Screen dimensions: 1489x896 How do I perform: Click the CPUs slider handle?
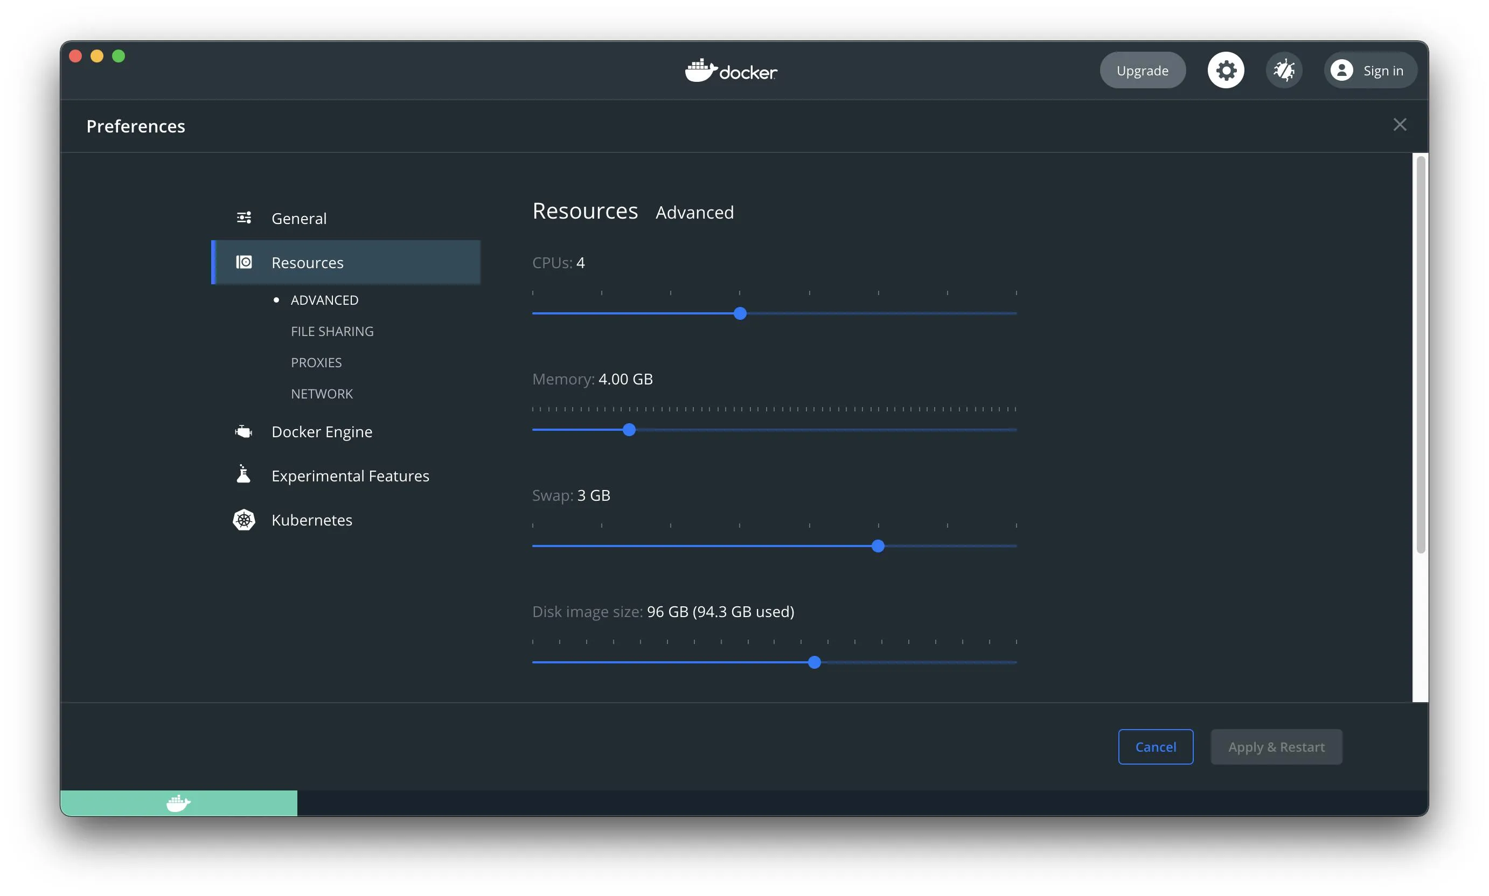coord(739,313)
